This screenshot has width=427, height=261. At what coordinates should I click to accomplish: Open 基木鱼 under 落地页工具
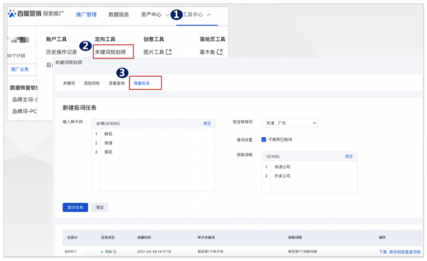click(x=207, y=52)
